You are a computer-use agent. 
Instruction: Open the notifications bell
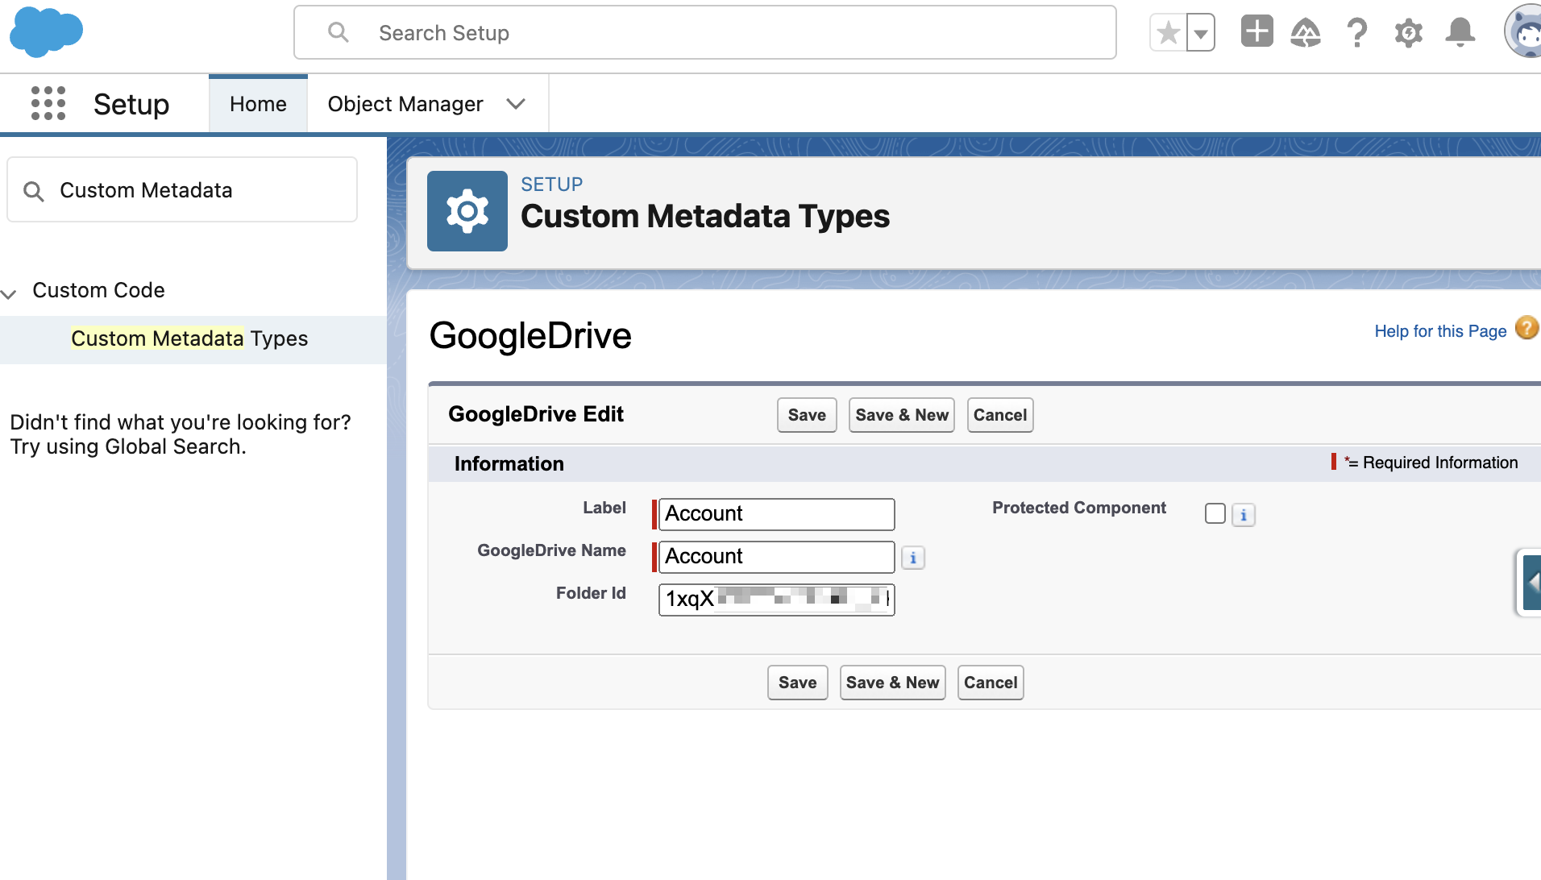1460,33
